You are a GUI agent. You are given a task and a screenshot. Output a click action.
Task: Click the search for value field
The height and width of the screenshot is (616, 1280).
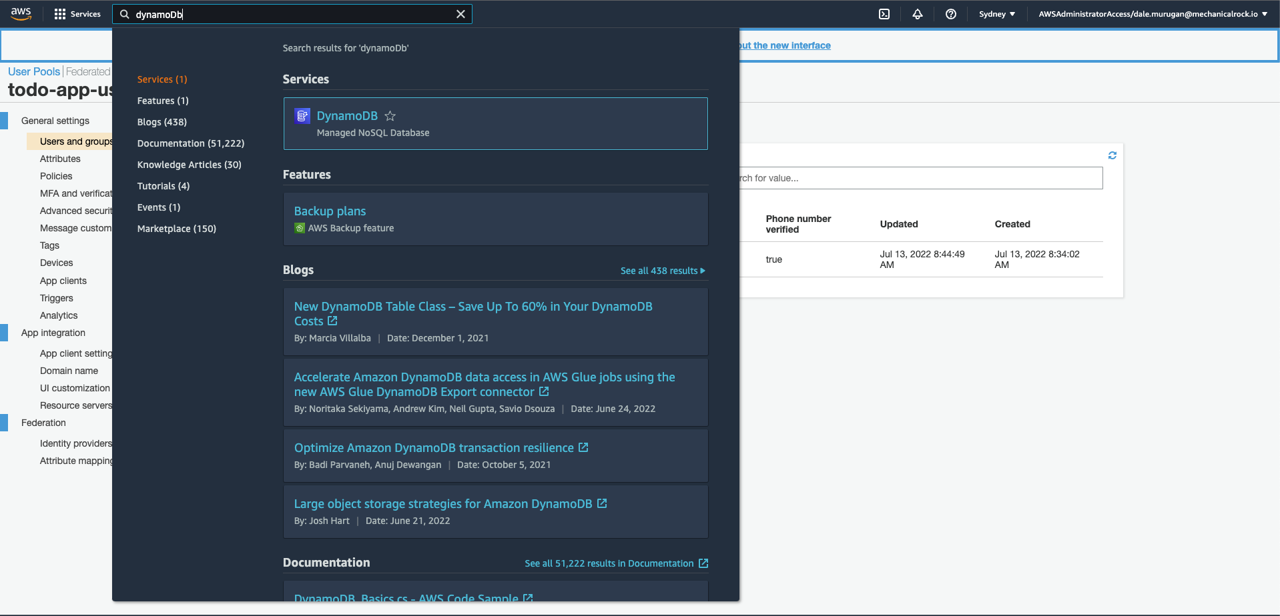[x=921, y=178]
